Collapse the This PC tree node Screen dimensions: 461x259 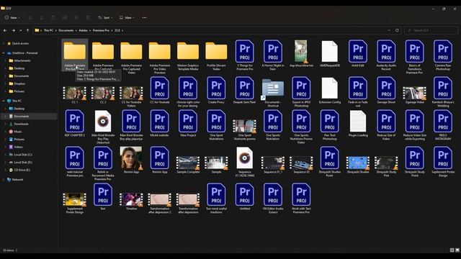tap(4, 101)
